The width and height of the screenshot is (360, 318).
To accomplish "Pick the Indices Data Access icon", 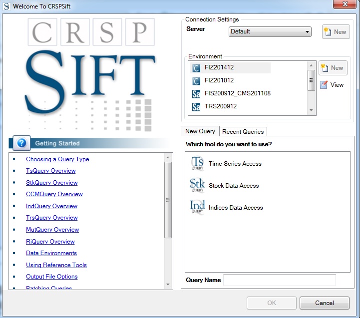I will click(x=198, y=208).
